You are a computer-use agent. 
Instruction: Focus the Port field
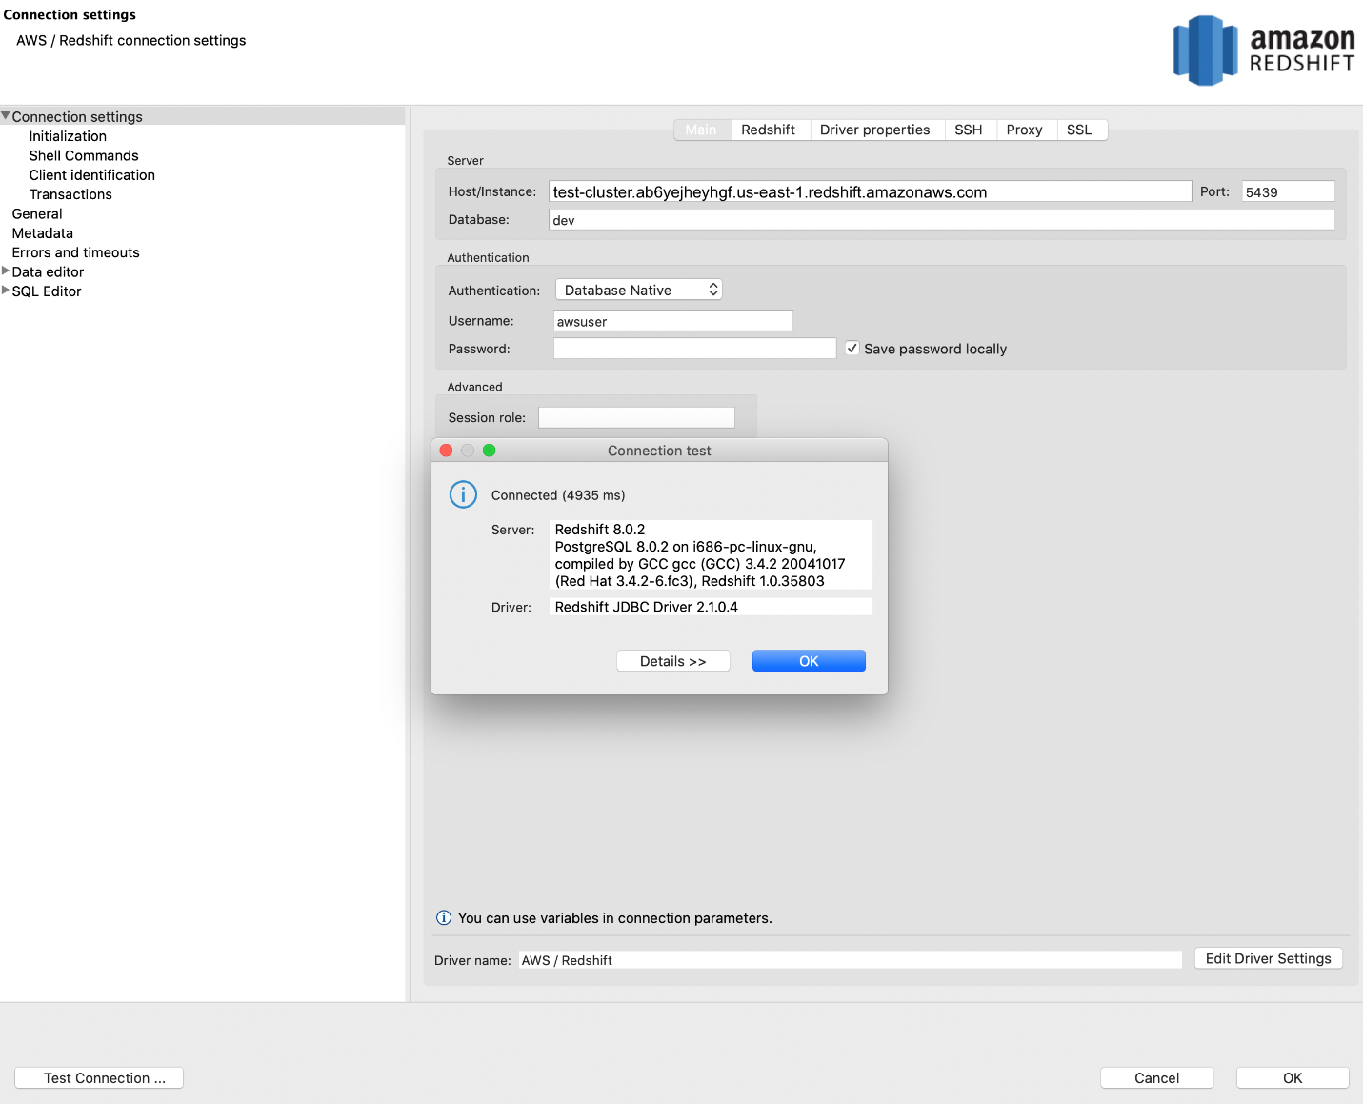pyautogui.click(x=1288, y=191)
